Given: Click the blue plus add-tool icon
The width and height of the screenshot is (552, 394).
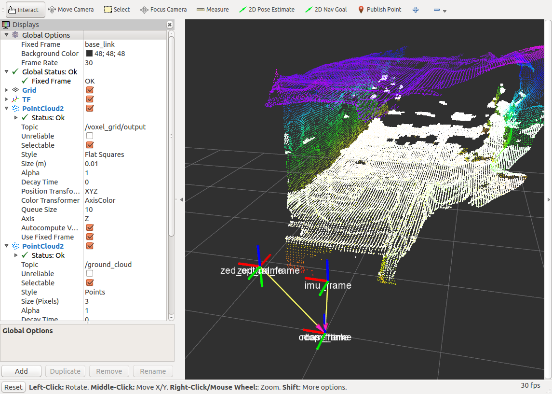Looking at the screenshot, I should coord(416,10).
